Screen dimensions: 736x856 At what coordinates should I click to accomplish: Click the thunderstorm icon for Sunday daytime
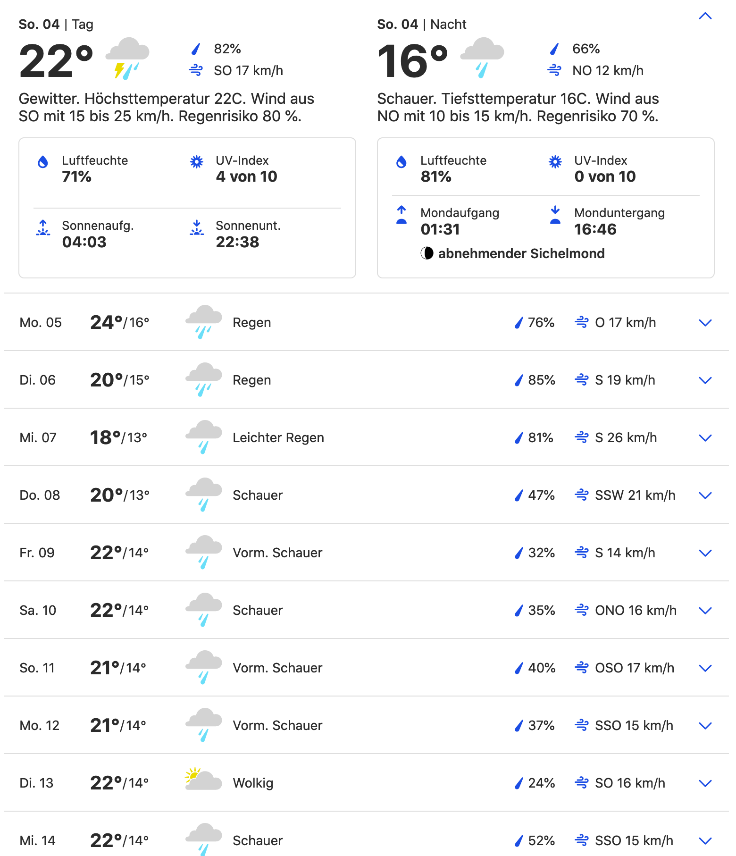pos(127,58)
